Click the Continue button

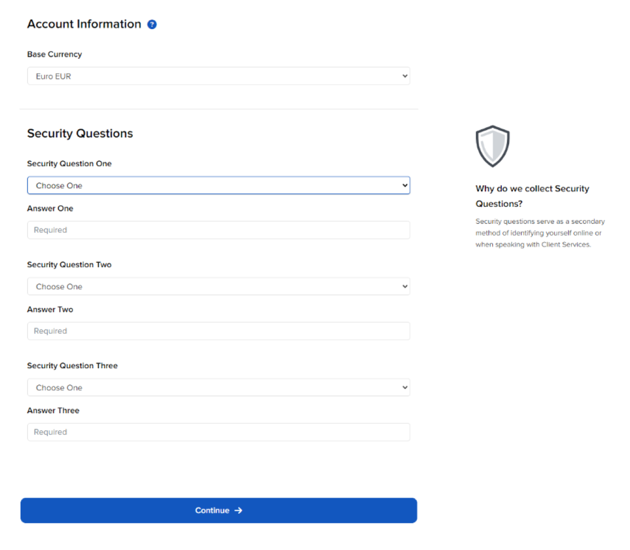coord(218,510)
